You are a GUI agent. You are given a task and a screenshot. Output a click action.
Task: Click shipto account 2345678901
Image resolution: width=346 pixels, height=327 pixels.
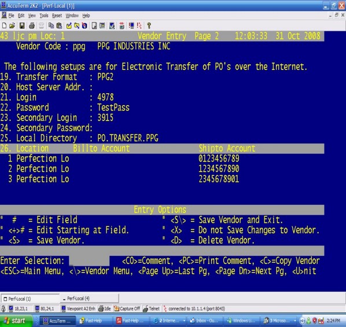point(219,179)
